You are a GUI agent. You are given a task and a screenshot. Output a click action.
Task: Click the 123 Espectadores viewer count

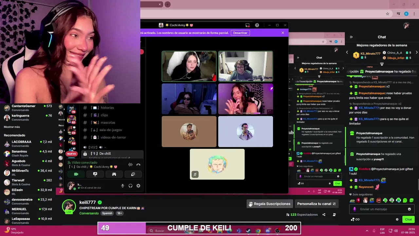302,215
